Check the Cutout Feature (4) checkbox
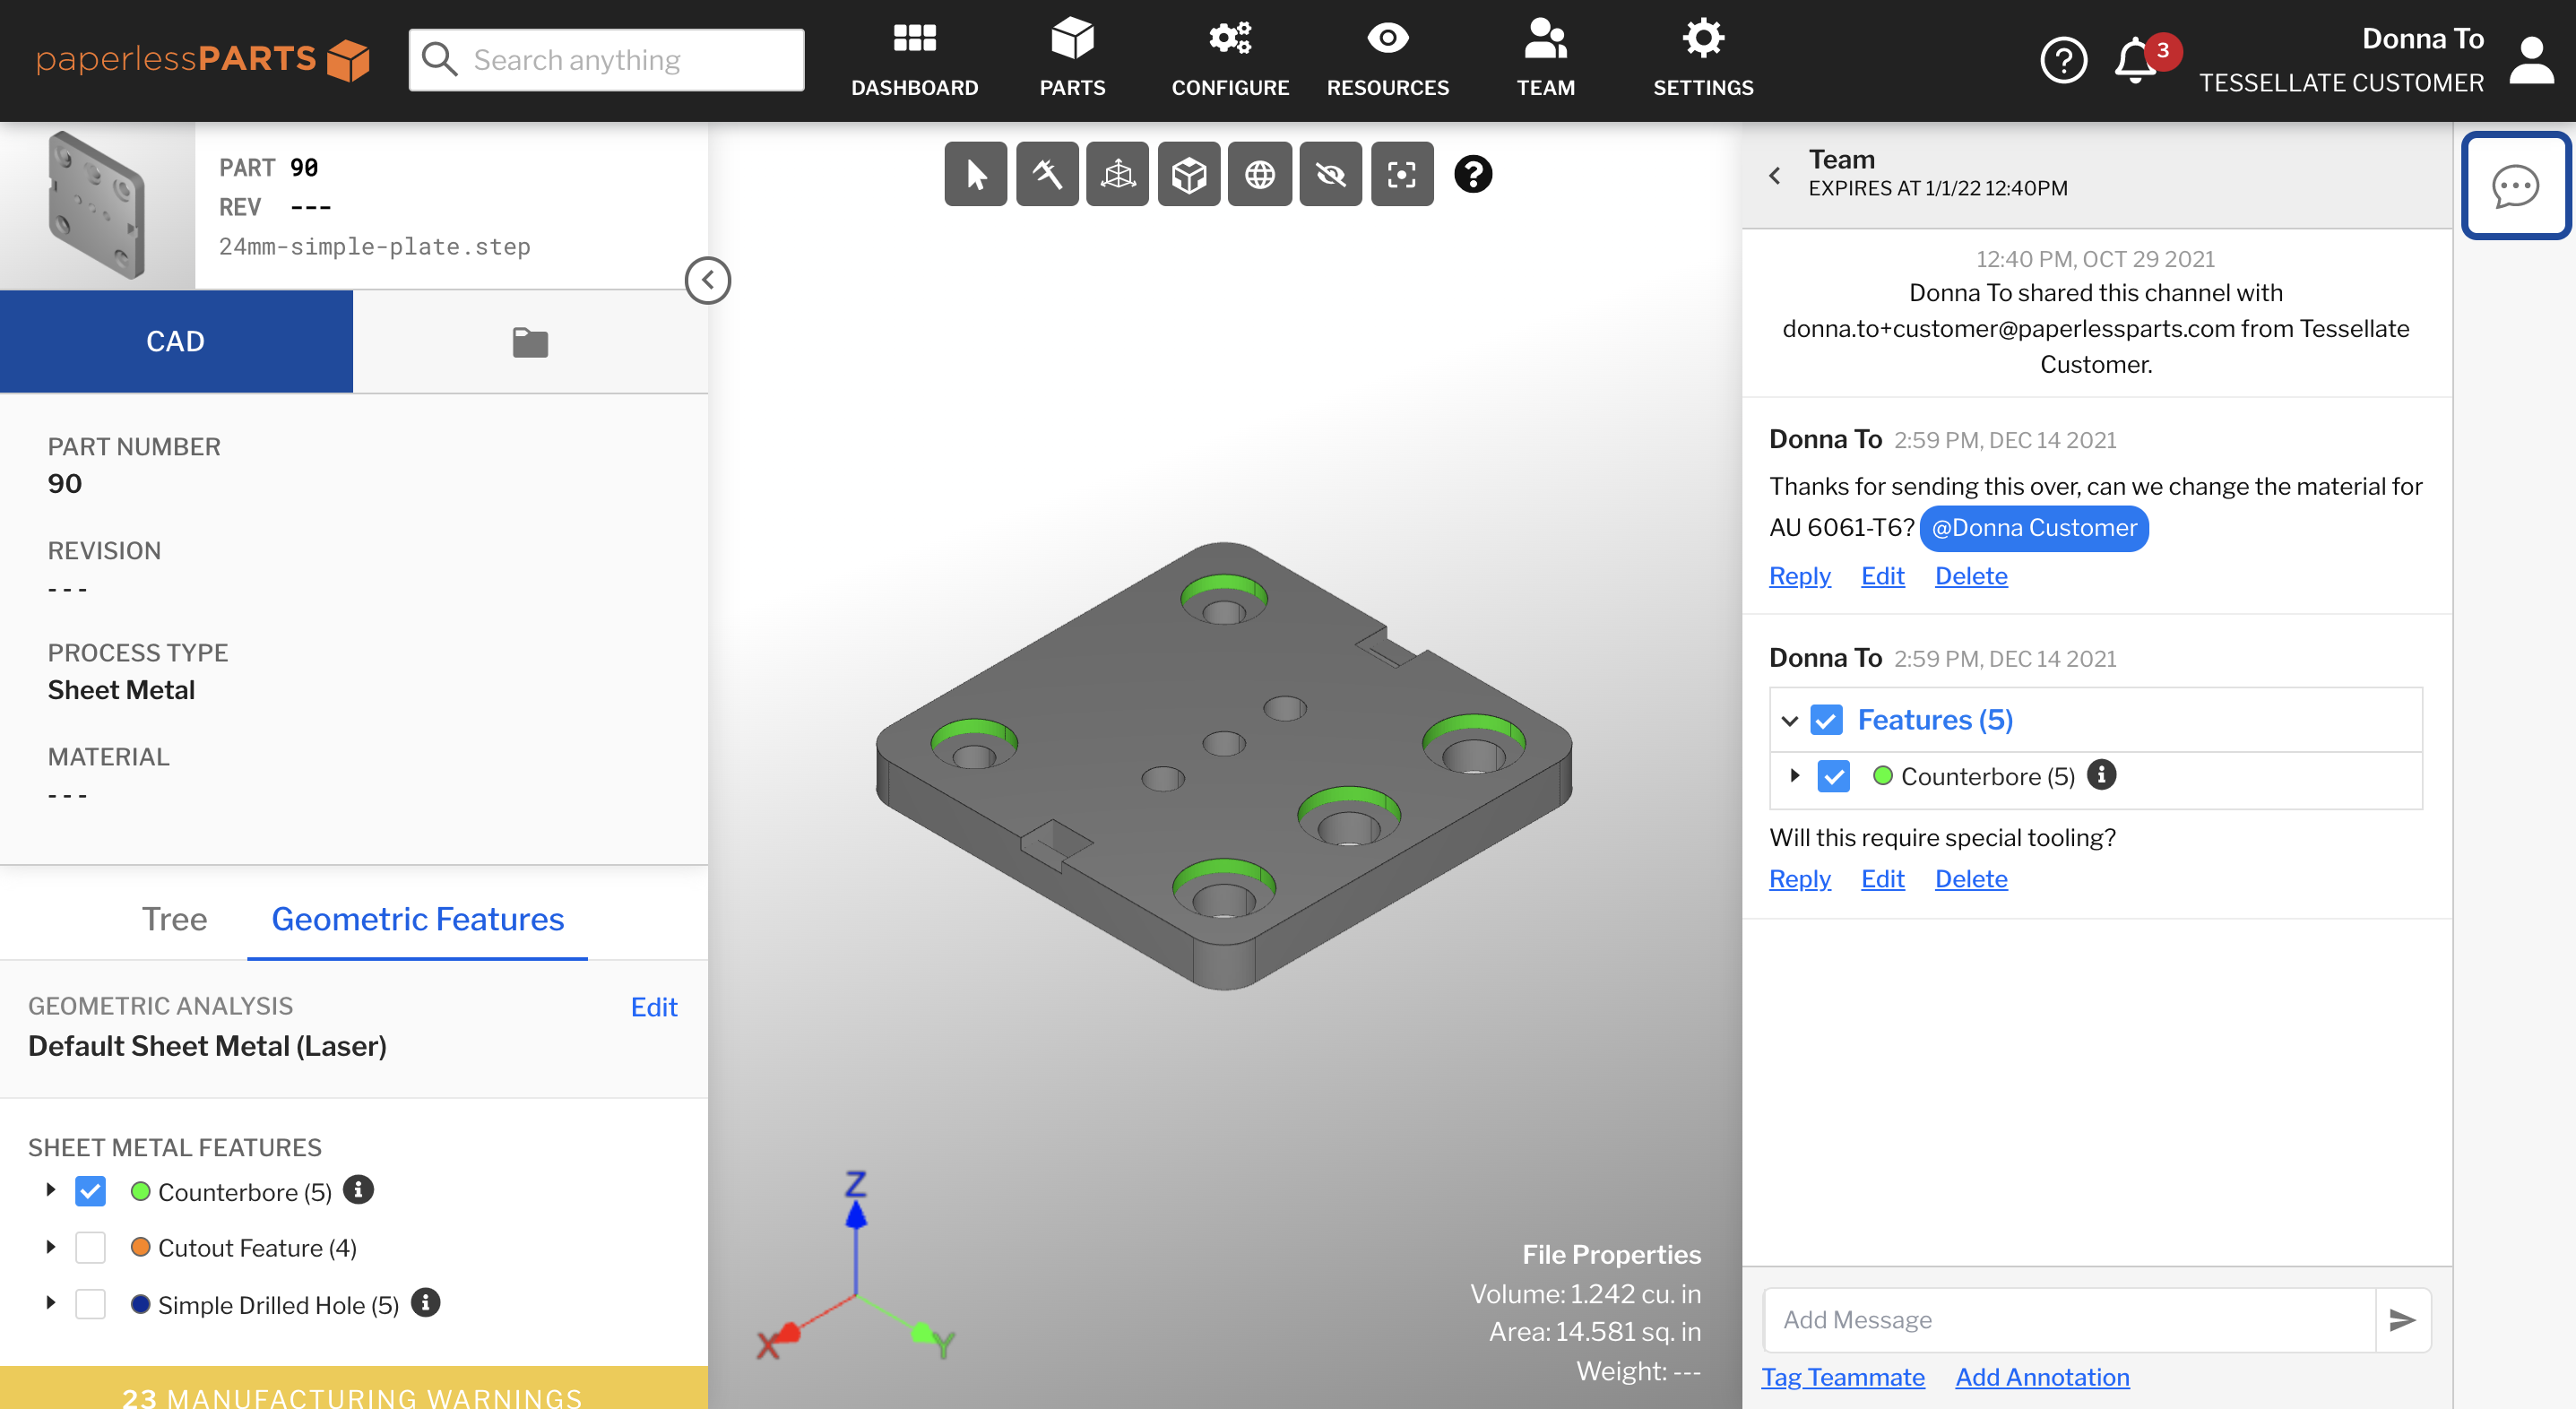This screenshot has height=1409, width=2576. pos(90,1247)
